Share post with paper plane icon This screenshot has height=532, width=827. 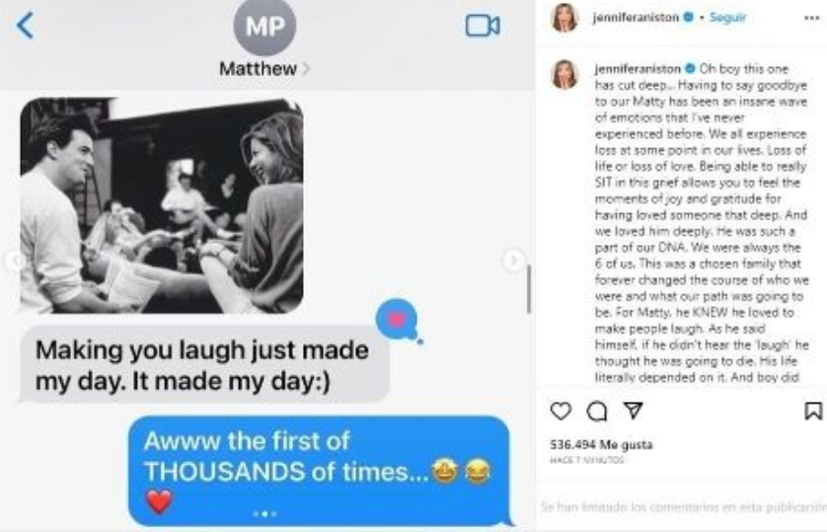[x=633, y=411]
